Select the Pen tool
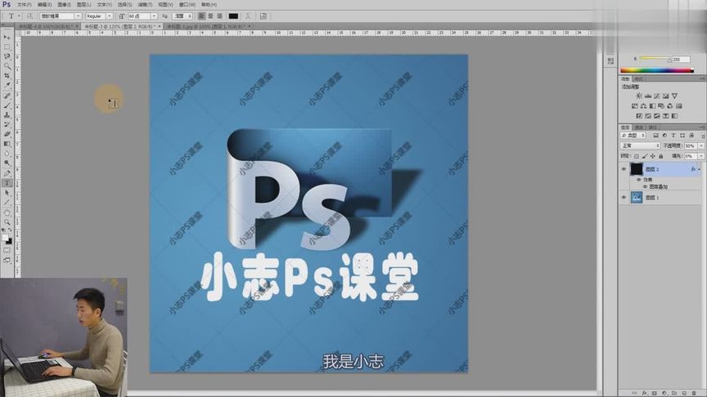The image size is (707, 397). [x=7, y=173]
